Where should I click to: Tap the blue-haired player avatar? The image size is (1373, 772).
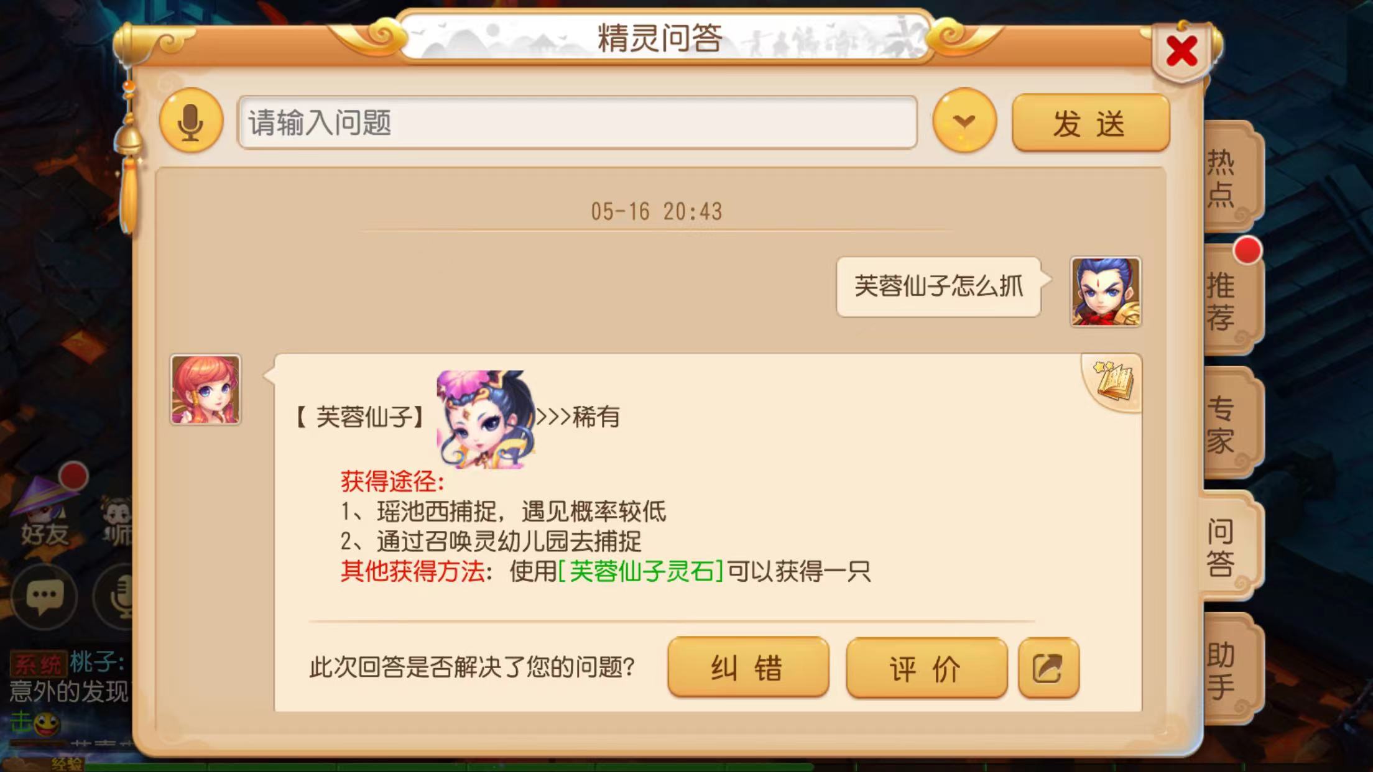tap(1105, 292)
